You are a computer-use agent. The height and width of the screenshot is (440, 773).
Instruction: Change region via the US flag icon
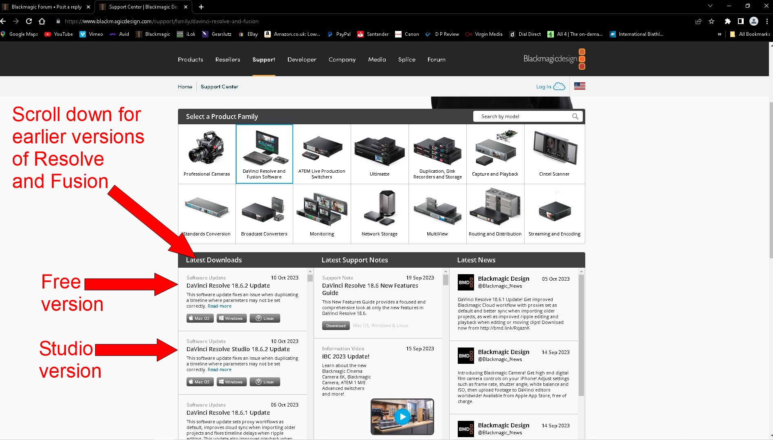(580, 86)
